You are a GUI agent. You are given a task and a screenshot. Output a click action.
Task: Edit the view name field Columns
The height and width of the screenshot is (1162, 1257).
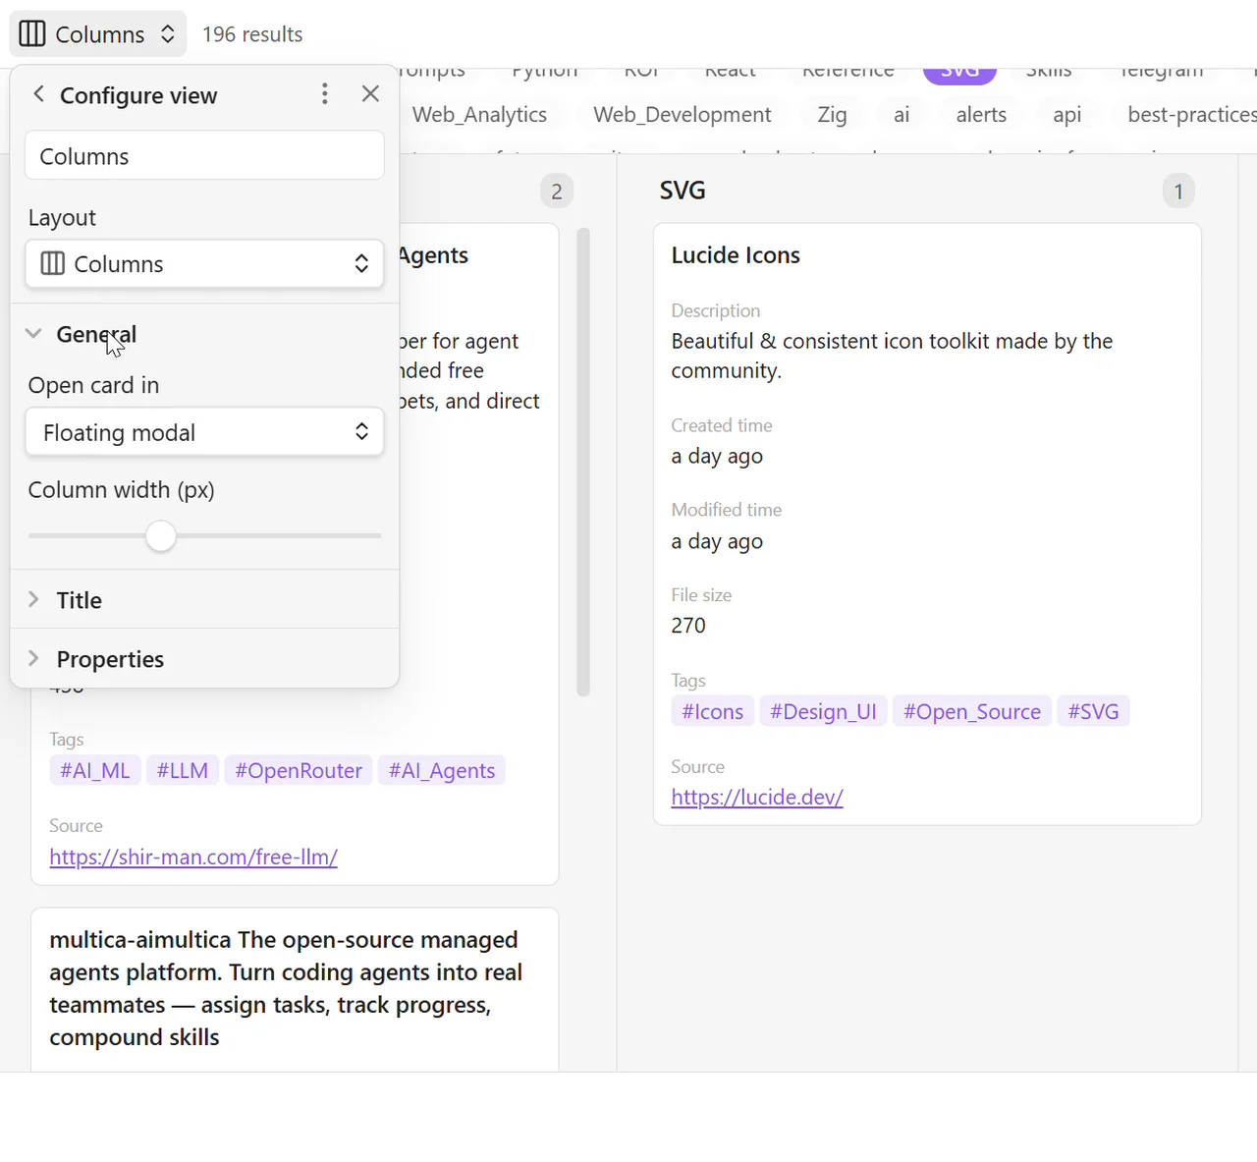(204, 156)
